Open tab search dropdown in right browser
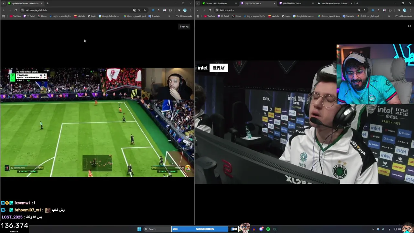This screenshot has height=233, width=414. point(198,3)
